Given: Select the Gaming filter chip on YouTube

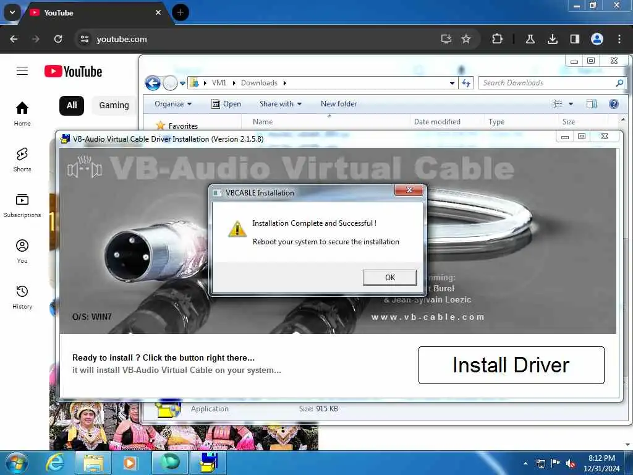Looking at the screenshot, I should 114,105.
